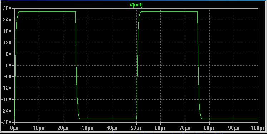Click the -24V vertical axis label

[x=6, y=111]
